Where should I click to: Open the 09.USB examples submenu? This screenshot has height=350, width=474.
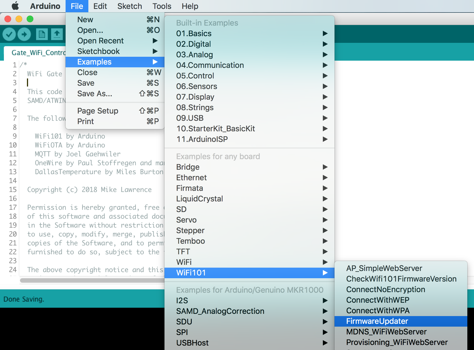(x=250, y=118)
